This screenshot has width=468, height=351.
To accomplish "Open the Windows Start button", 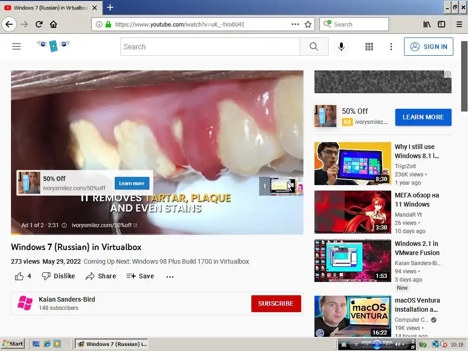I will click(x=12, y=344).
